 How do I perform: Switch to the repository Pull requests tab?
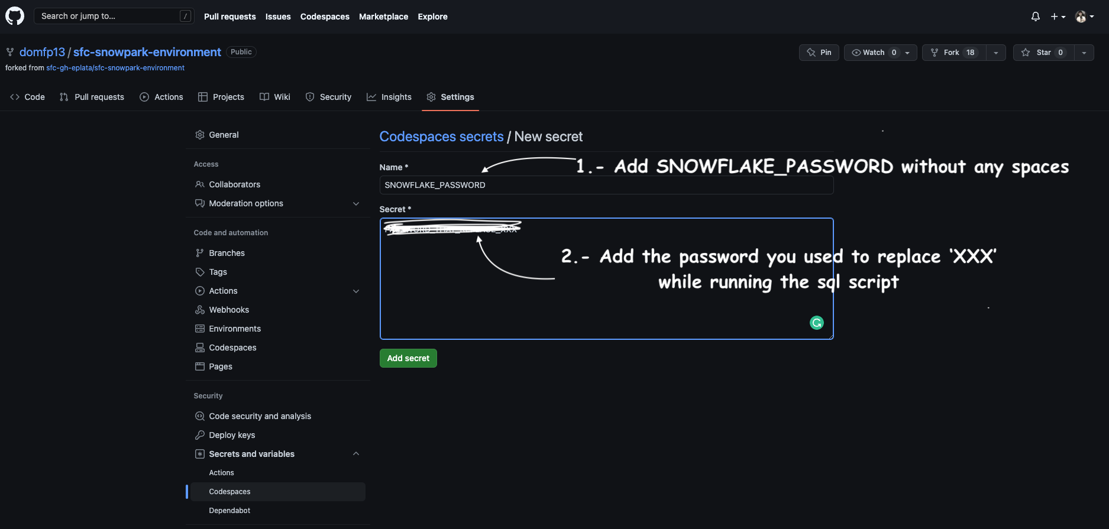[92, 97]
